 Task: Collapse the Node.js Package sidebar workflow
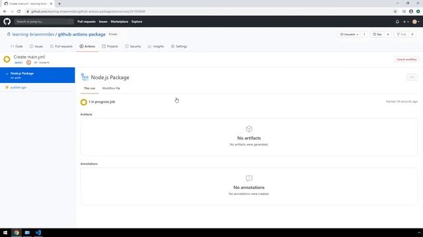[7, 74]
